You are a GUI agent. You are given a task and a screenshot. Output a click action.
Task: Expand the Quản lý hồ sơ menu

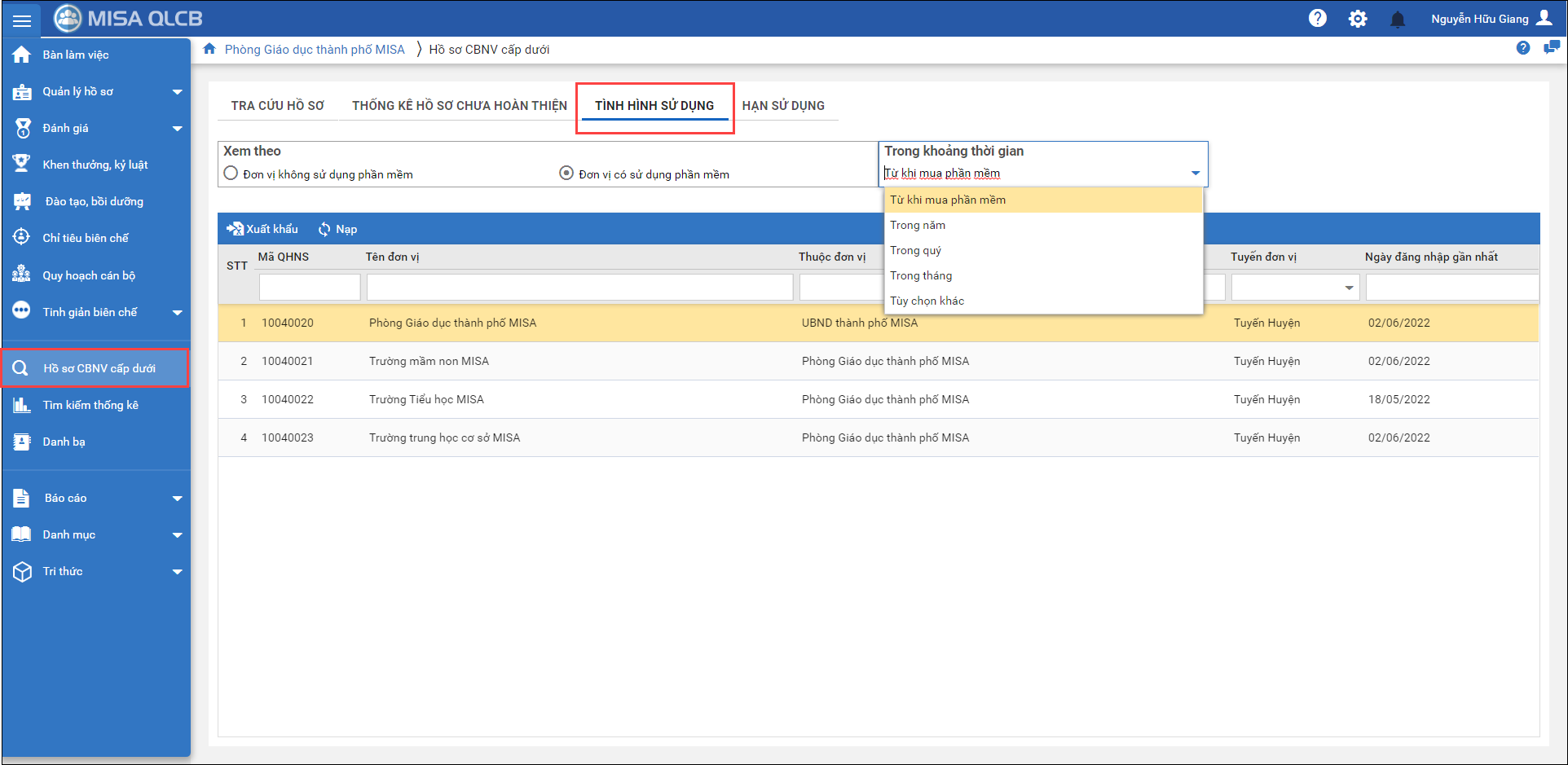tap(177, 92)
